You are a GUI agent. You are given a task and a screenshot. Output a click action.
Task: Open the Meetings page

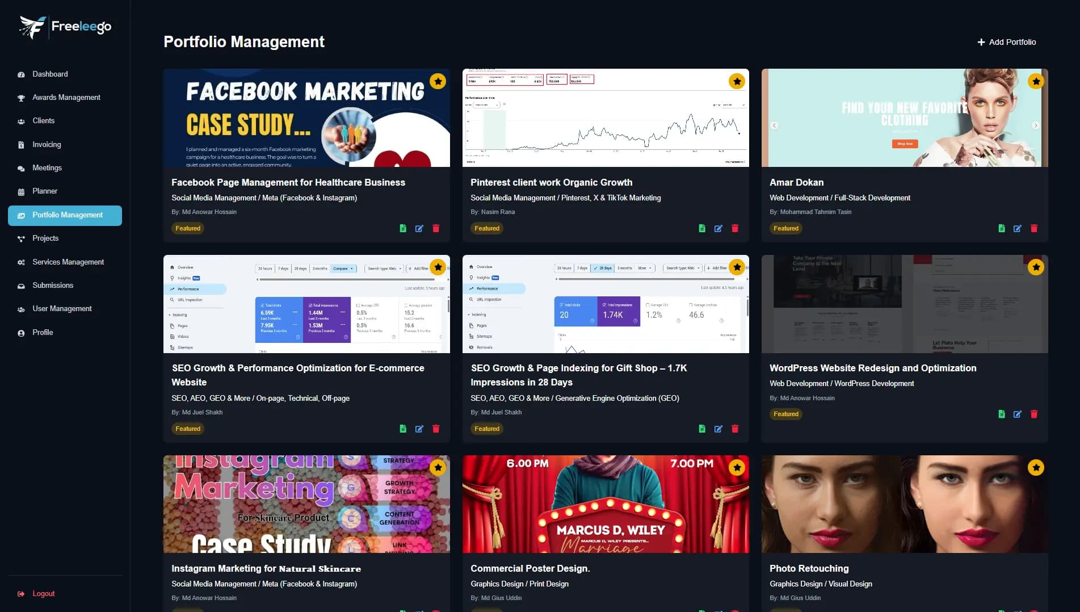pos(65,168)
